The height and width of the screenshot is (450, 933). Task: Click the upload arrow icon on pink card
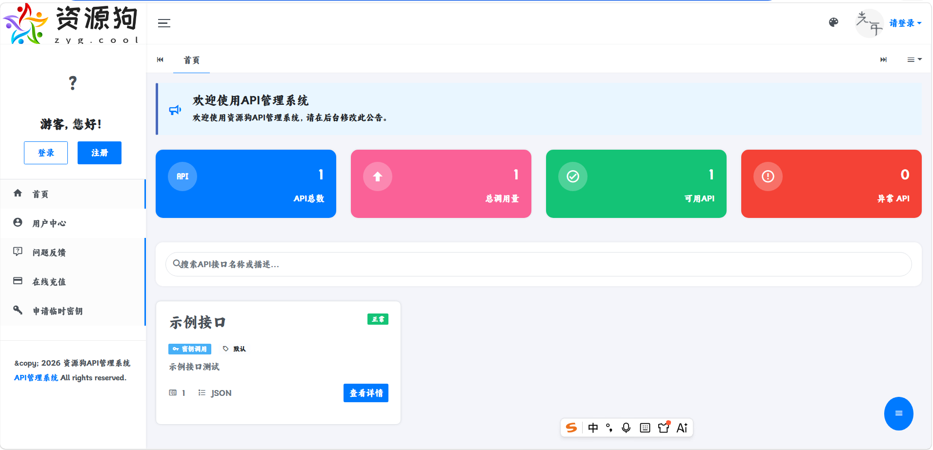pyautogui.click(x=378, y=176)
